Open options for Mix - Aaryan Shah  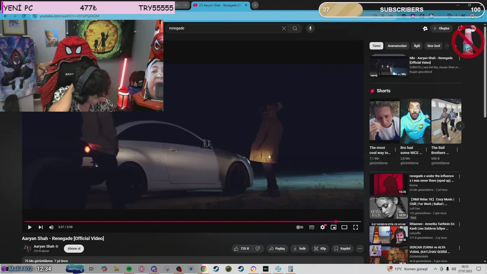pos(459,59)
